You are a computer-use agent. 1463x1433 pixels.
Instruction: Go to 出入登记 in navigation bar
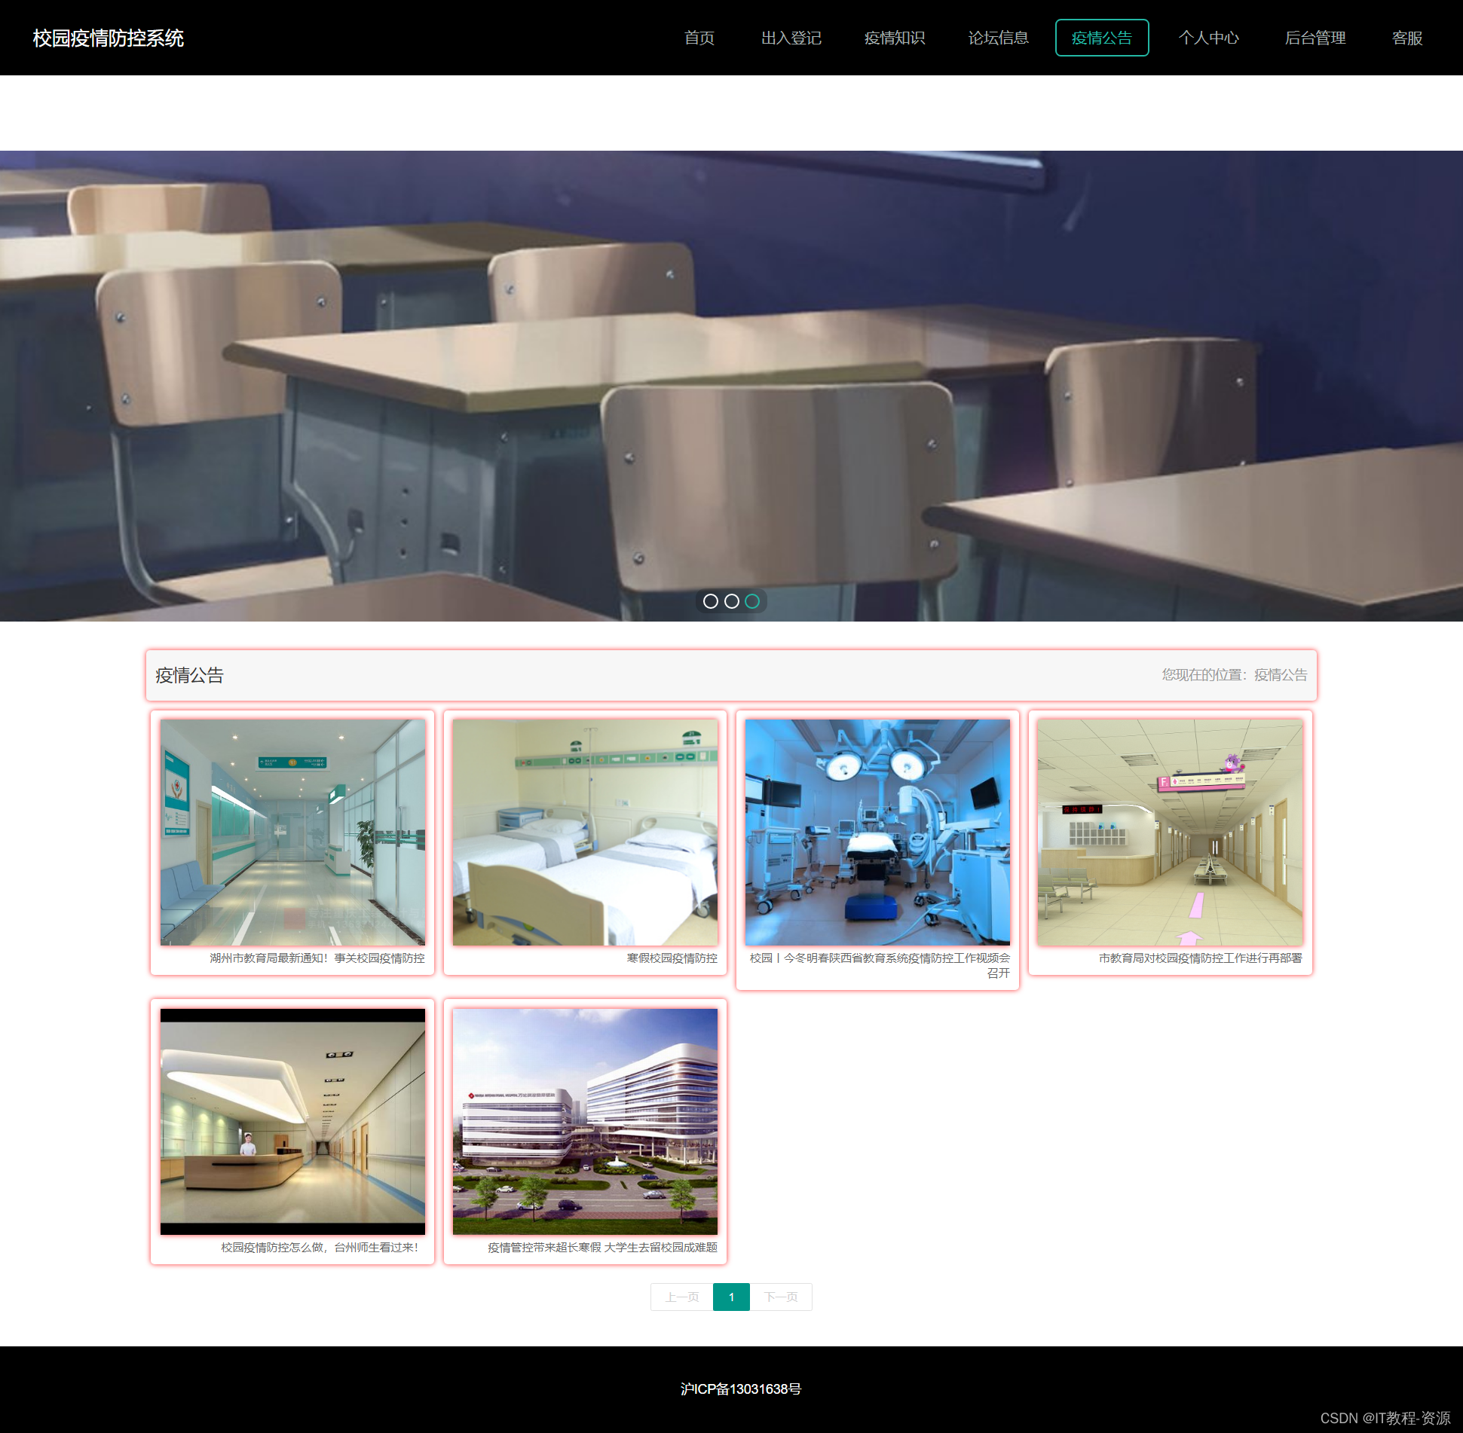(791, 38)
